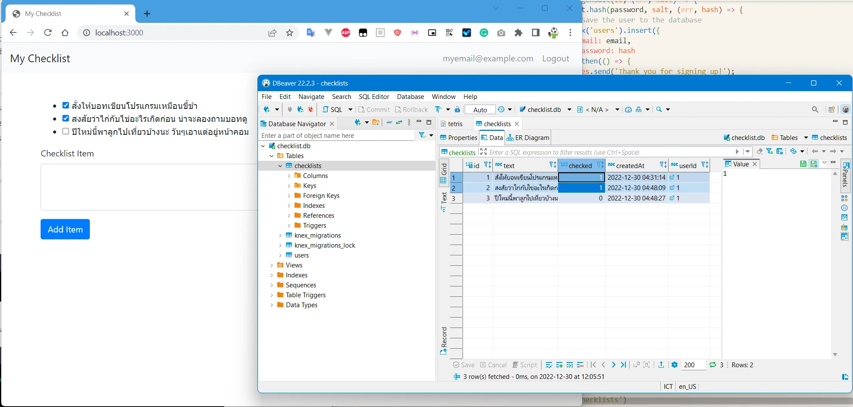This screenshot has width=853, height=407.
Task: Collapse the checklist.db tree node
Action: [263, 146]
